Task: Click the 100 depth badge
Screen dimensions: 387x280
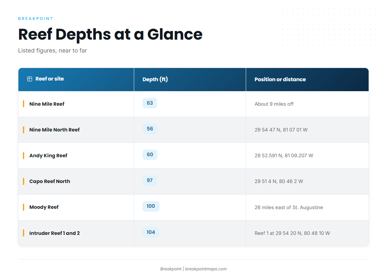Action: [151, 206]
